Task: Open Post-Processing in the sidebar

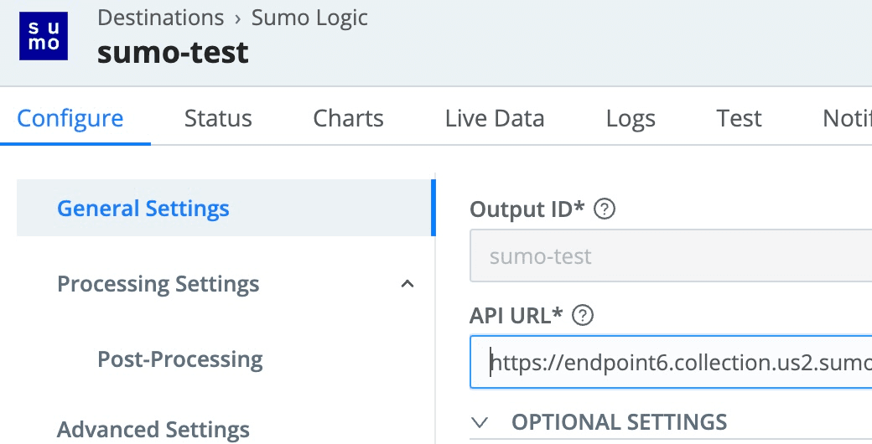Action: coord(180,359)
